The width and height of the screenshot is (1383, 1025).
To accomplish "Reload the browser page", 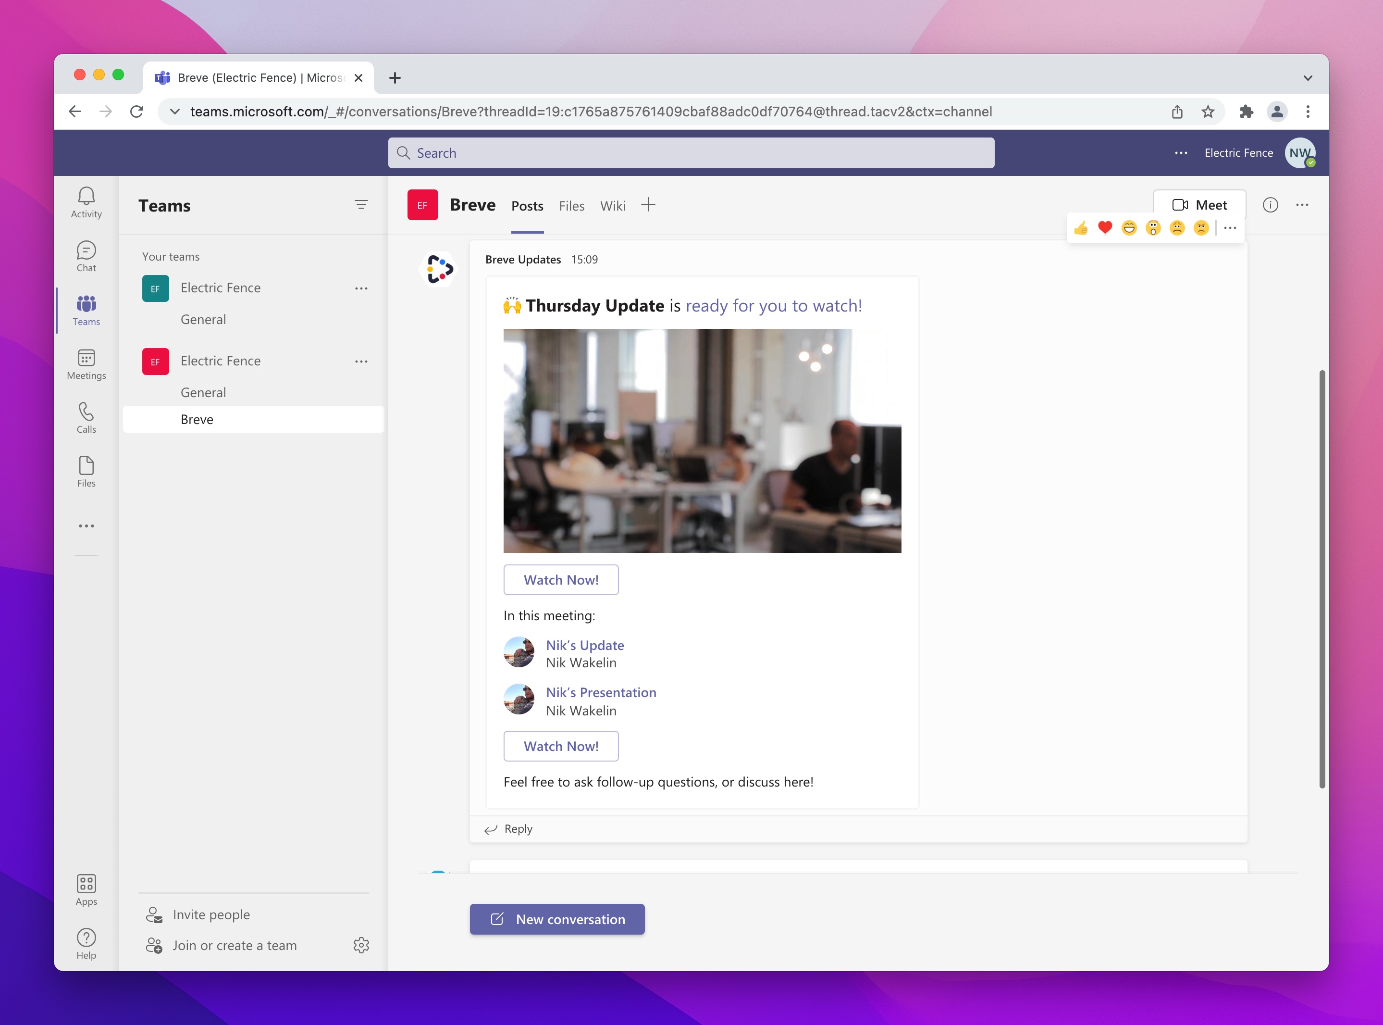I will 136,112.
